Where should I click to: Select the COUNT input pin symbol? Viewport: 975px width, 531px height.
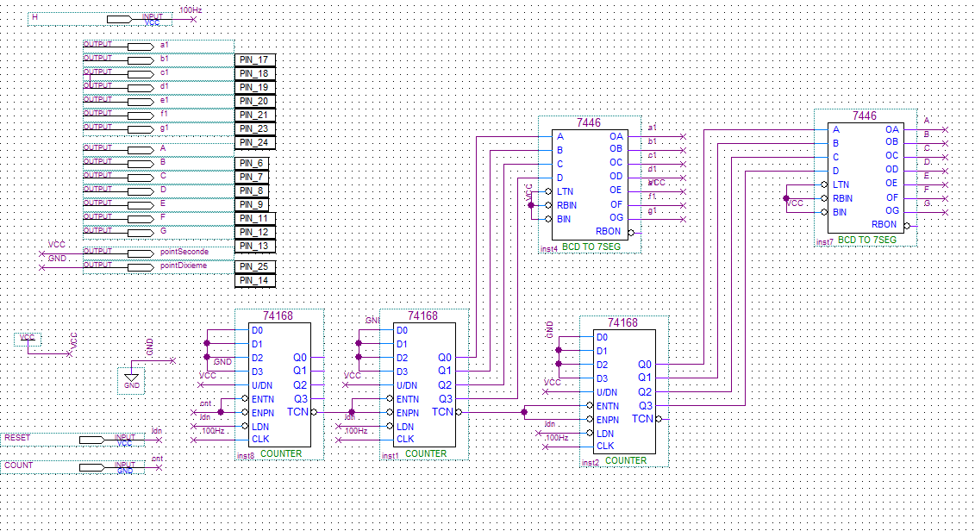coord(103,467)
